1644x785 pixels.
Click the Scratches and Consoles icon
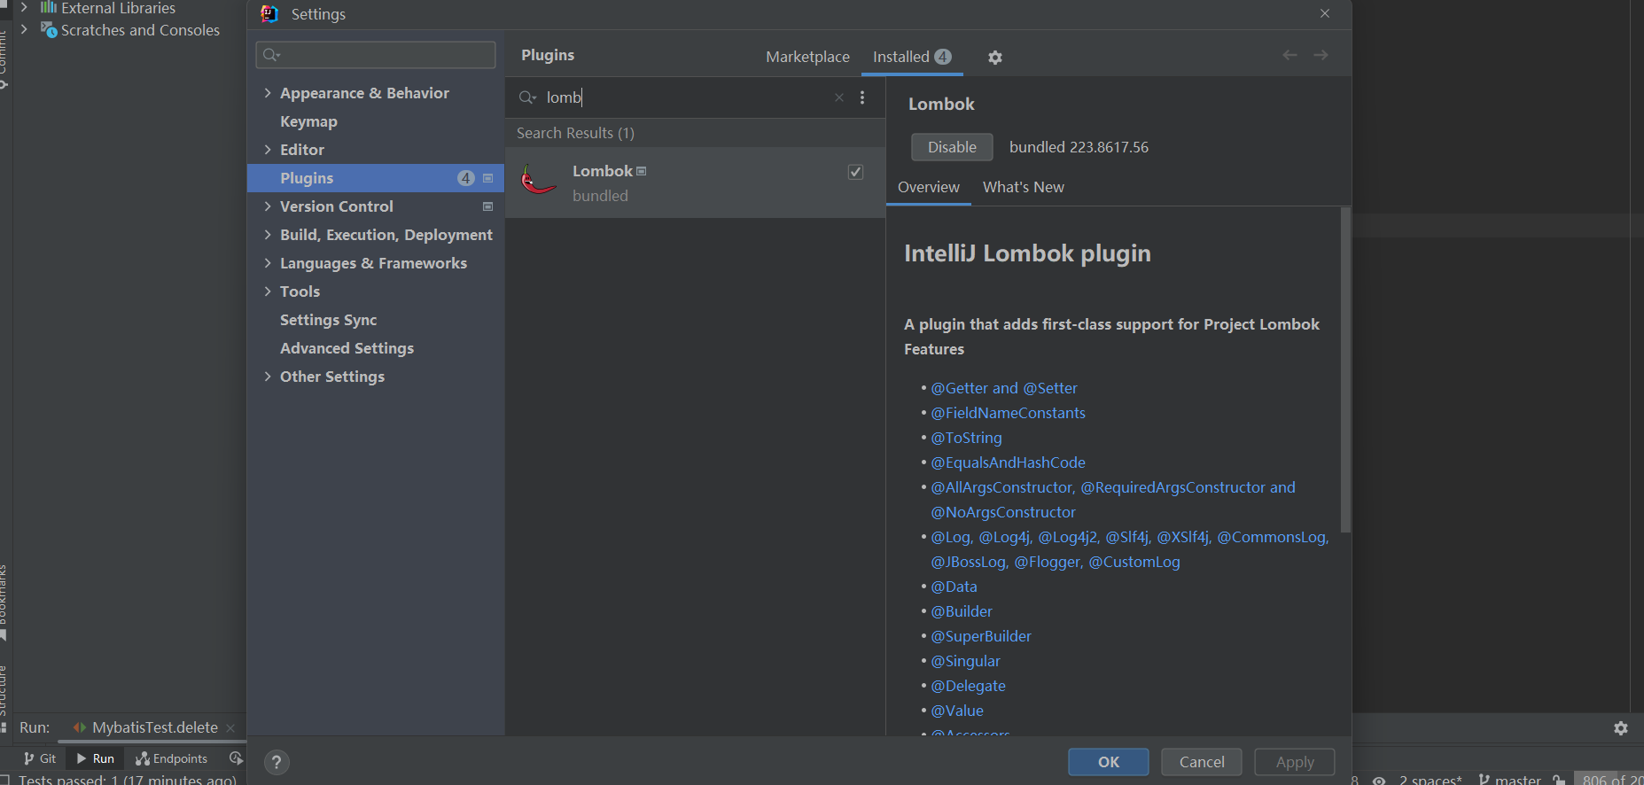[x=49, y=30]
